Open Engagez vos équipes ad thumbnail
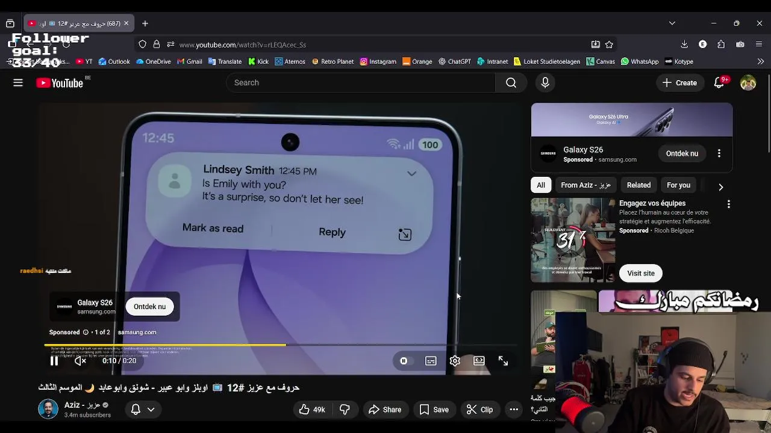Image resolution: width=771 pixels, height=433 pixels. point(573,241)
